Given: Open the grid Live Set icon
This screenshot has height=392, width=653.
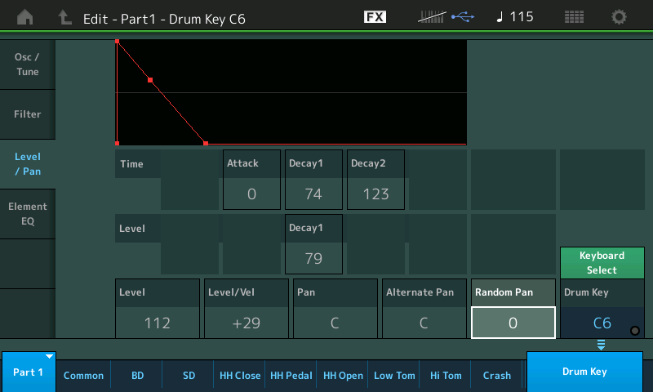Looking at the screenshot, I should pos(574,17).
